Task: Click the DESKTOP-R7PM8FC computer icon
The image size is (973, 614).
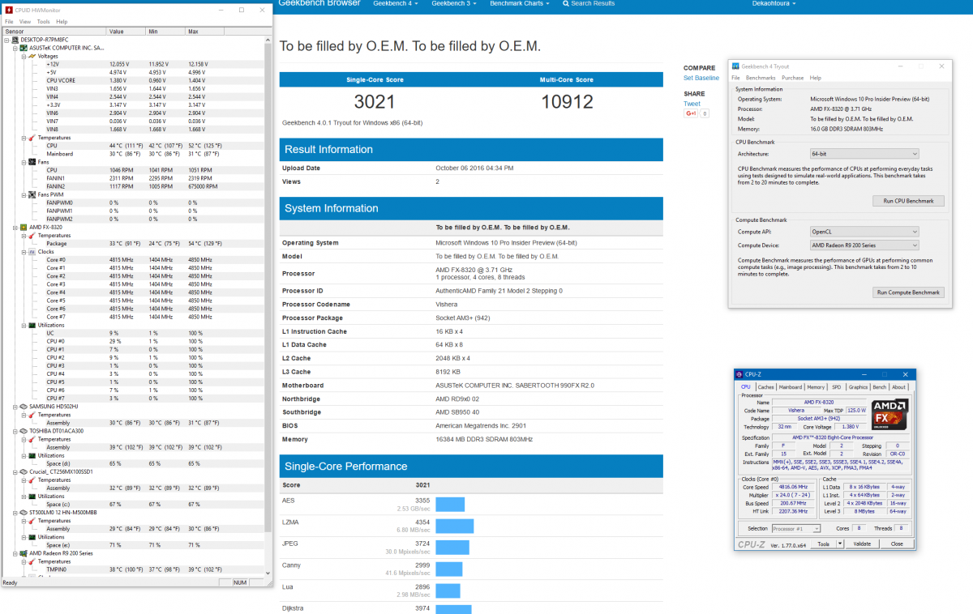Action: (15, 39)
